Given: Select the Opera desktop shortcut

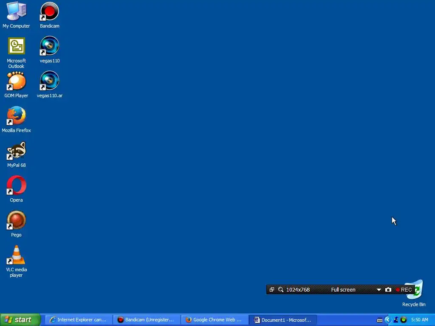Looking at the screenshot, I should coord(17,189).
